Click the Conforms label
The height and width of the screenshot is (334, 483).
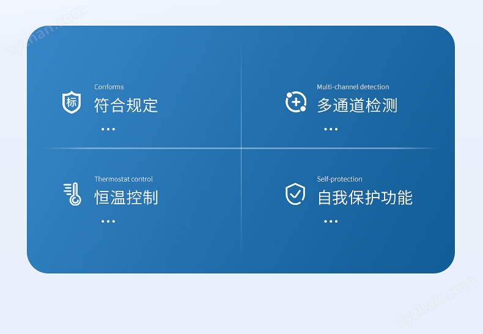(x=109, y=87)
